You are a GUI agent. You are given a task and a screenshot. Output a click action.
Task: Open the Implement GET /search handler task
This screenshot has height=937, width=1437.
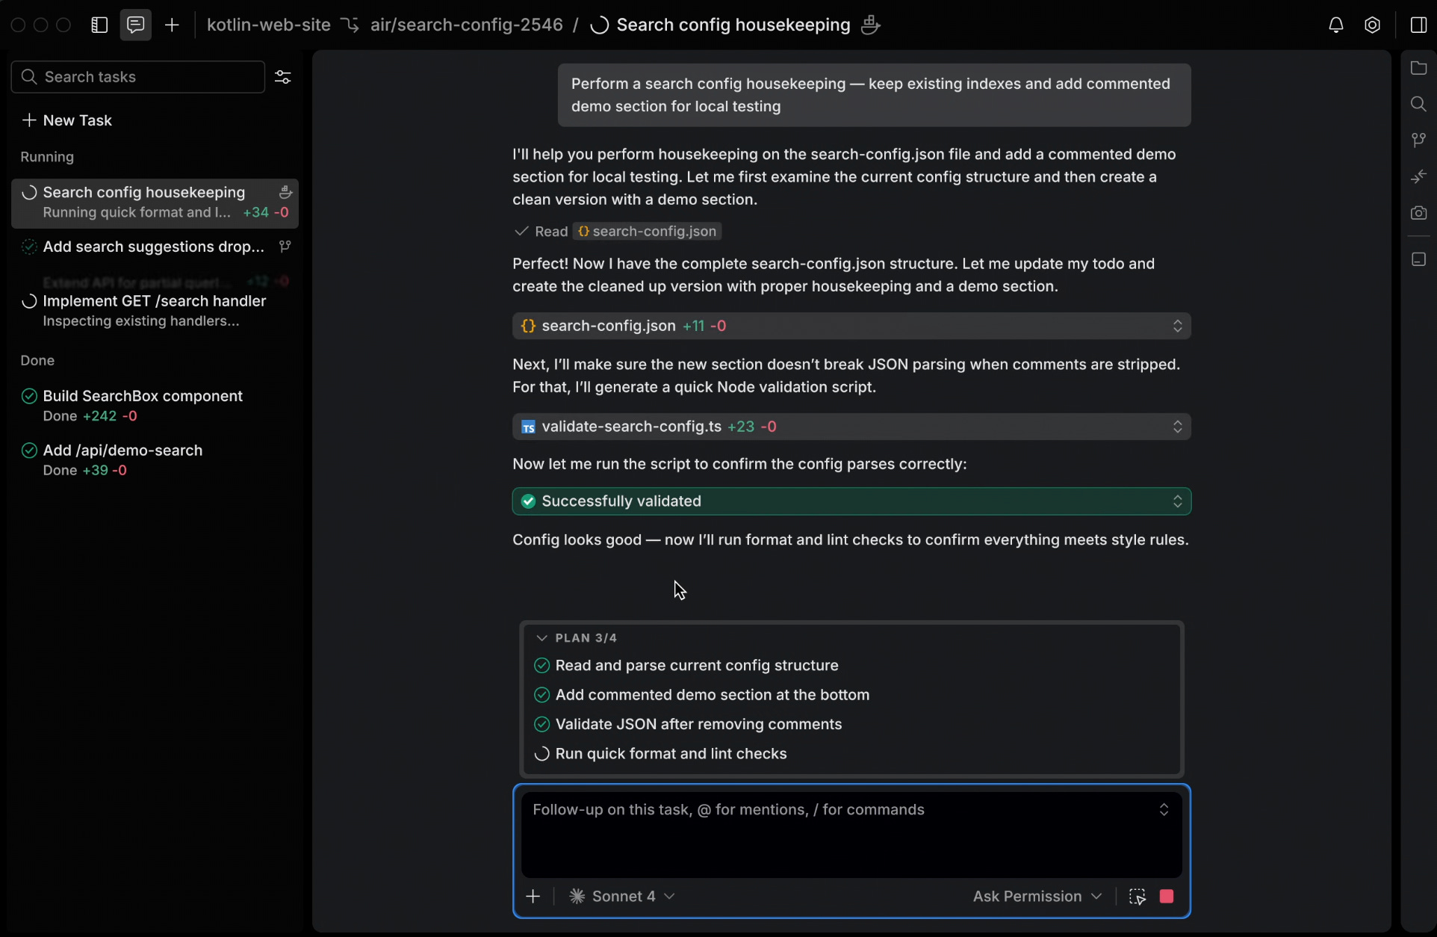pos(154,301)
